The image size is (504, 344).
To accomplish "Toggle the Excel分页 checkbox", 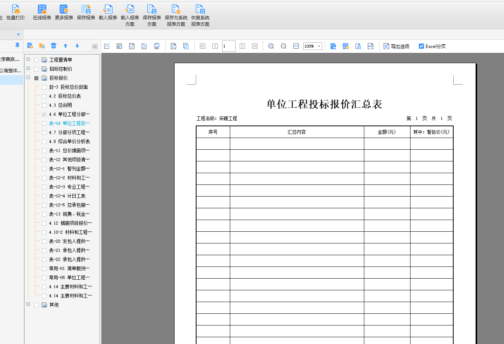I will pos(421,46).
